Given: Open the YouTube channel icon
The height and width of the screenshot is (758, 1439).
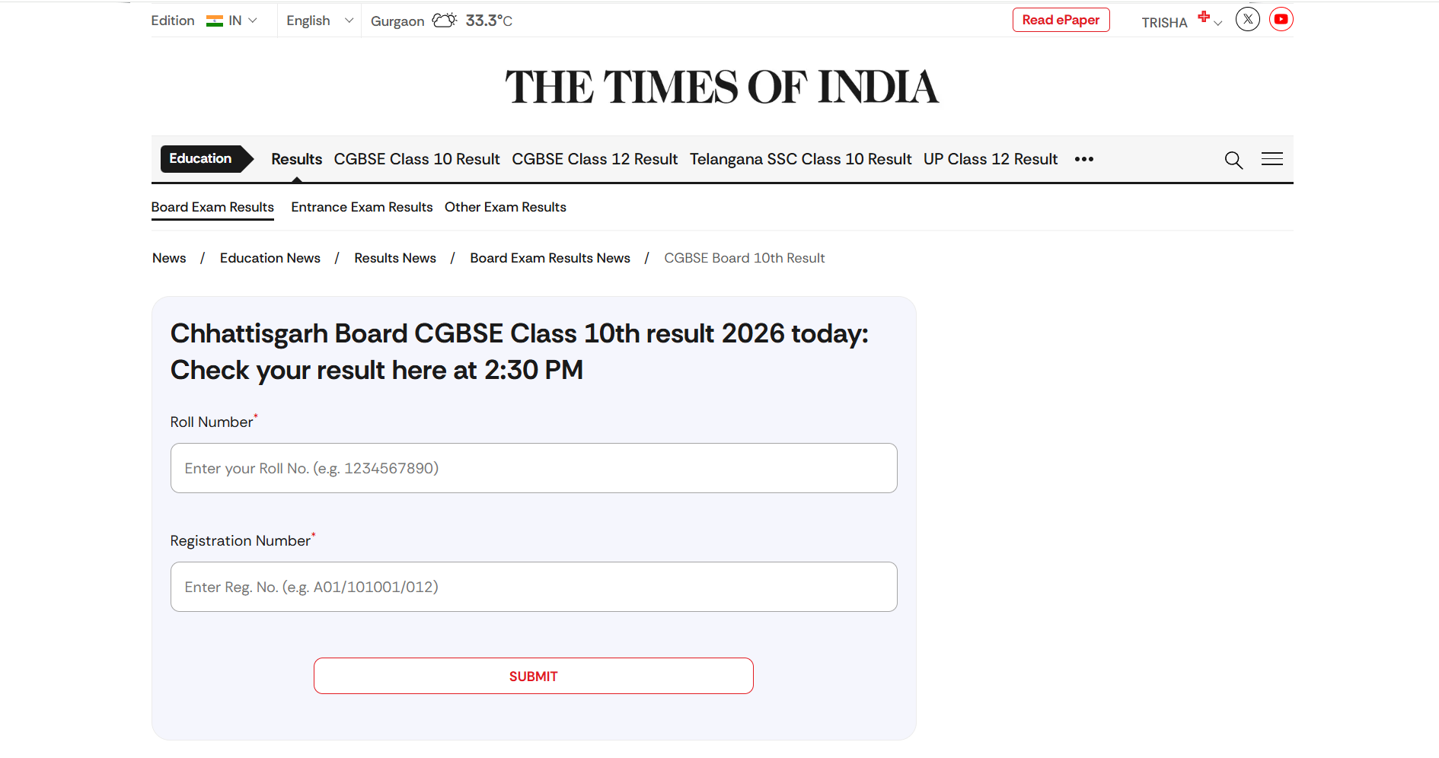Looking at the screenshot, I should [x=1281, y=20].
